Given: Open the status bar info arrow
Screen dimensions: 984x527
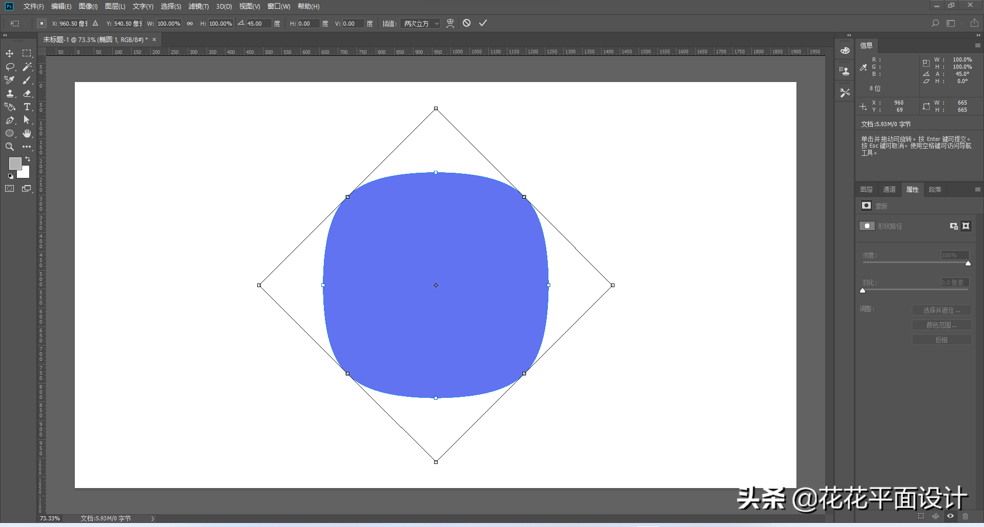Looking at the screenshot, I should pos(153,518).
